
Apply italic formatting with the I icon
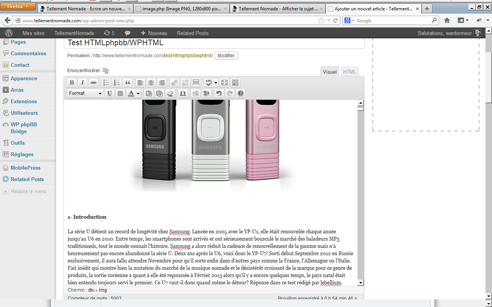tap(83, 83)
